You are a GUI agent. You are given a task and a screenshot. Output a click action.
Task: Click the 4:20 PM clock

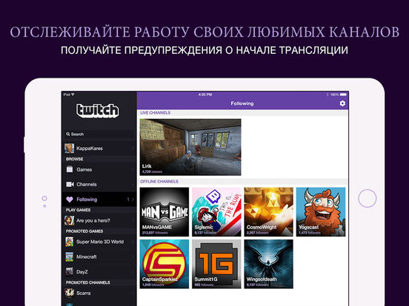(x=205, y=95)
